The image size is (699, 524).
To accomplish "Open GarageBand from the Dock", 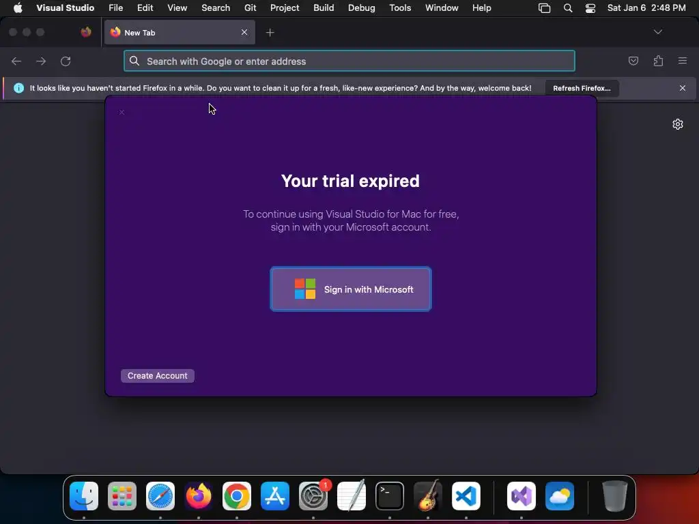I will (428, 496).
